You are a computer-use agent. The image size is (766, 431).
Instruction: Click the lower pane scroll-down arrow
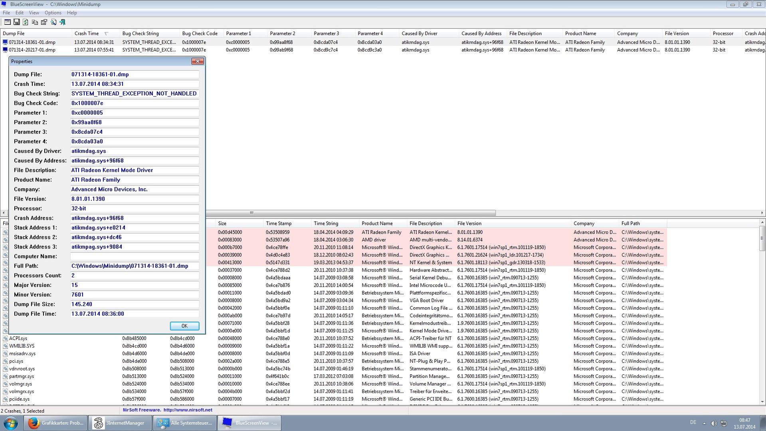pos(762,401)
